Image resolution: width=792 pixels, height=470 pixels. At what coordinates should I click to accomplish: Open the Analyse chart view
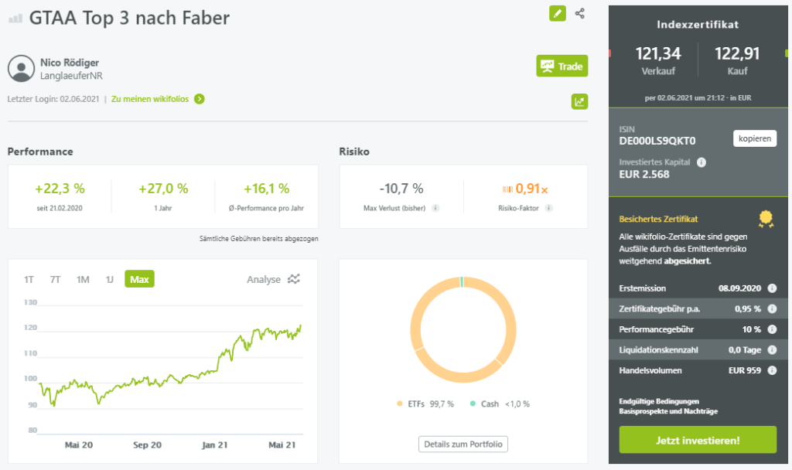[x=273, y=279]
